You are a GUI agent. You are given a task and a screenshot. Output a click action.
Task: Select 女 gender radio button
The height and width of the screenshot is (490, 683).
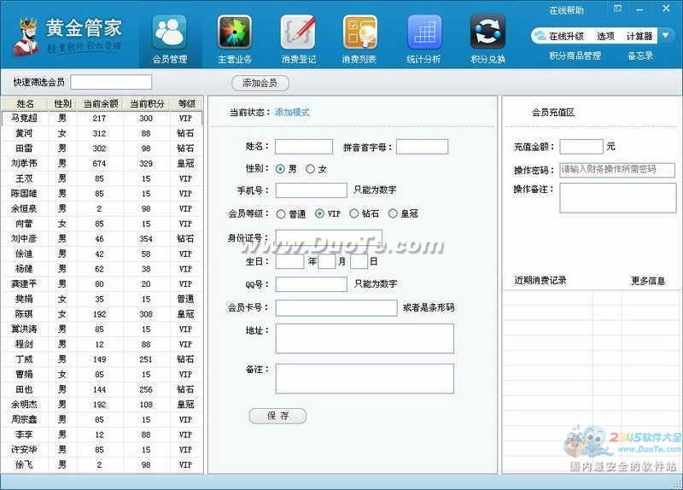[310, 169]
